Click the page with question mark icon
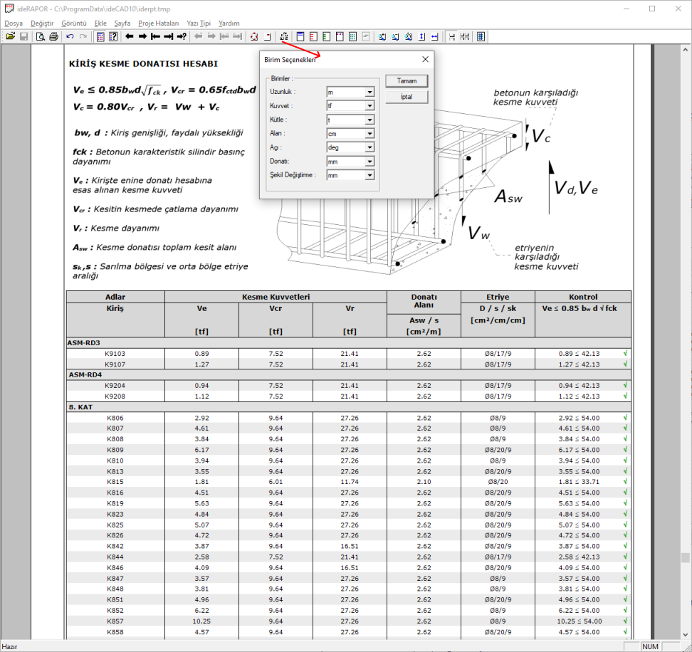The width and height of the screenshot is (692, 652). tap(113, 36)
